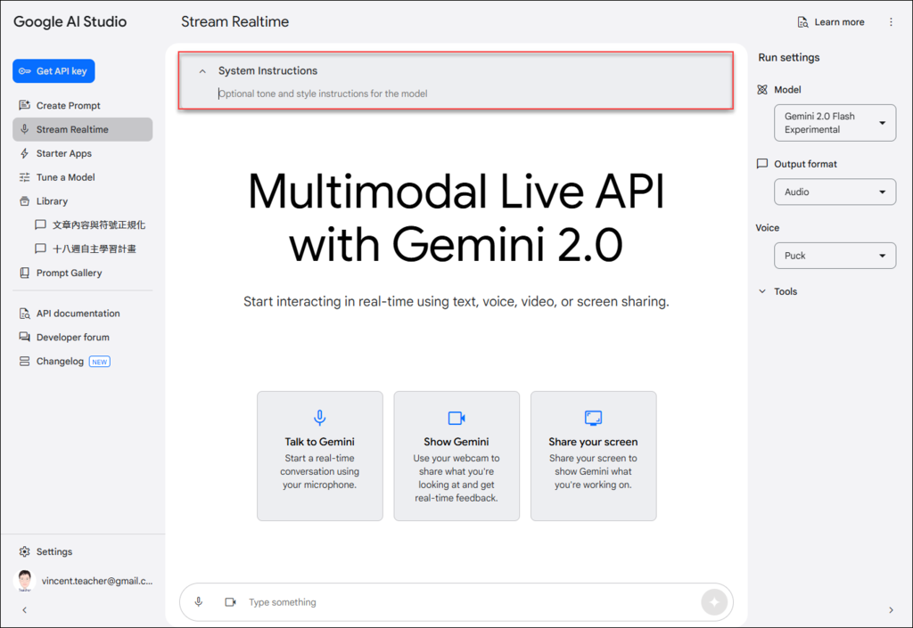Viewport: 913px width, 628px height.
Task: Open the Voice dropdown showing Puck
Action: coord(835,256)
